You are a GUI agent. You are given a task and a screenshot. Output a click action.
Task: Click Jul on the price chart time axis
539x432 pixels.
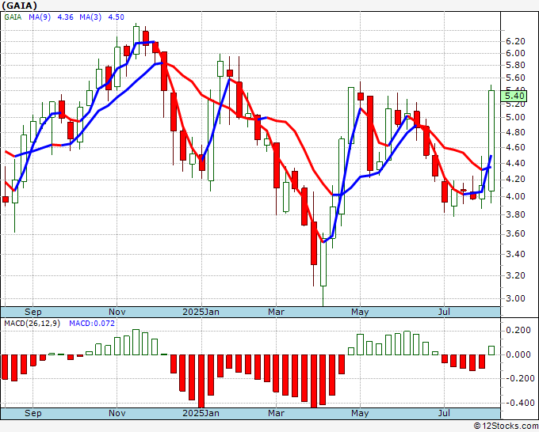444,312
